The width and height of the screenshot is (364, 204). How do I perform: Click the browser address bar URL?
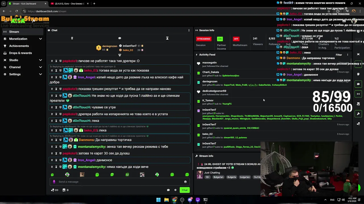(x=47, y=11)
